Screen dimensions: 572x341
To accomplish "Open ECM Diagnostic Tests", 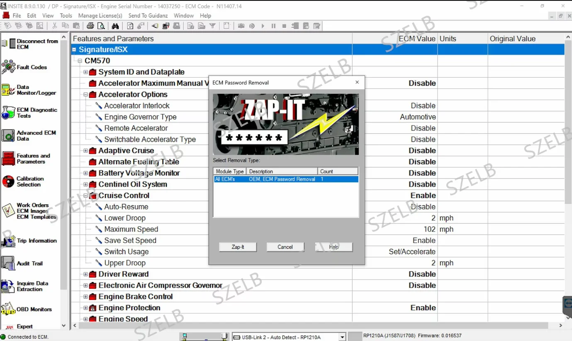I will click(x=29, y=113).
